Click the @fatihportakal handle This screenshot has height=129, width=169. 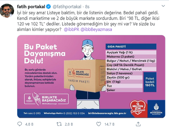point(67,7)
